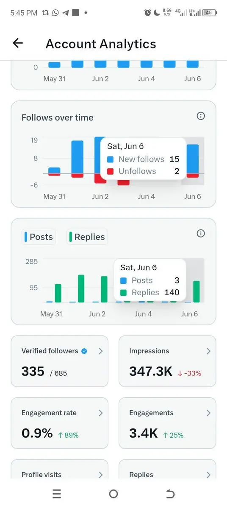This screenshot has height=509, width=227.
Task: Open info icon for Follows over time
Action: click(201, 116)
